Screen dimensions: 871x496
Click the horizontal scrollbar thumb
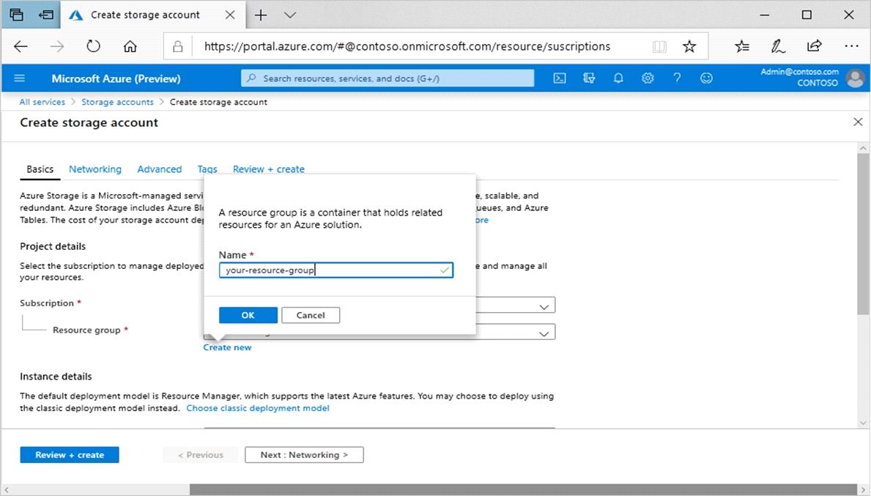pyautogui.click(x=523, y=489)
